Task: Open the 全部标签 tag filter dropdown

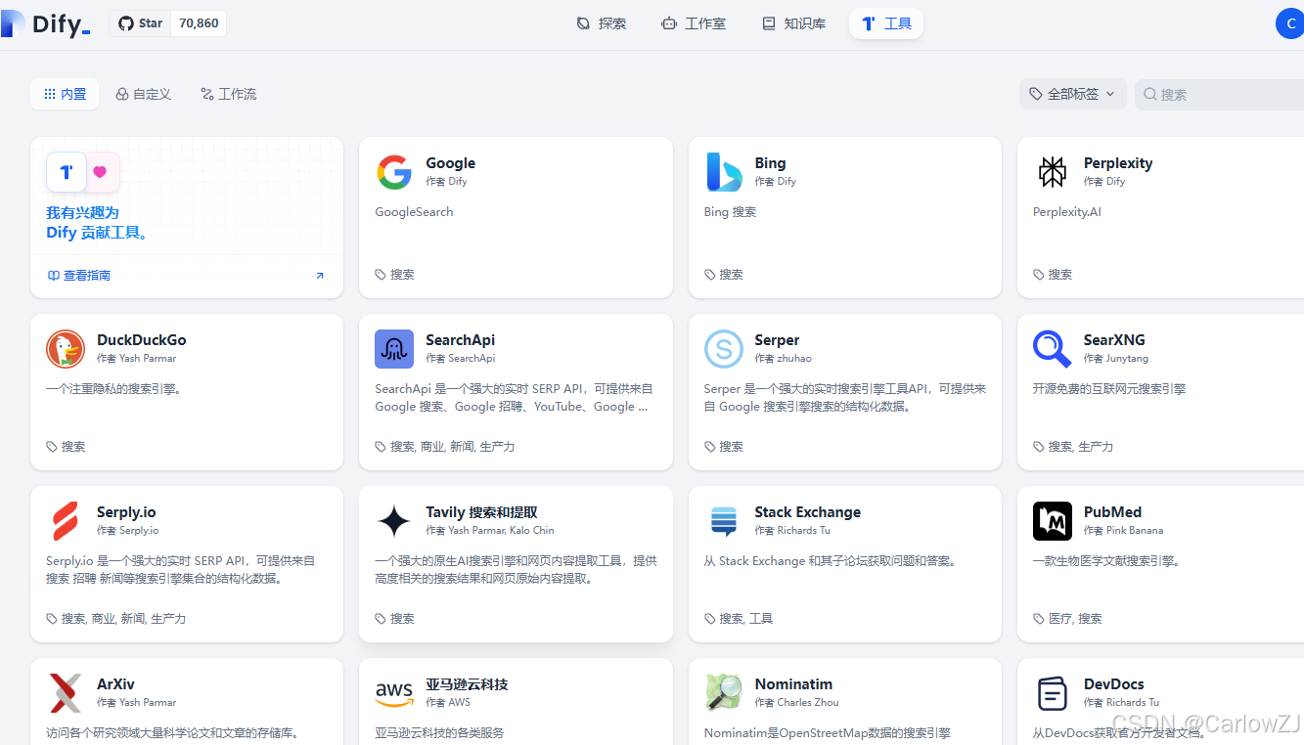Action: pyautogui.click(x=1072, y=94)
